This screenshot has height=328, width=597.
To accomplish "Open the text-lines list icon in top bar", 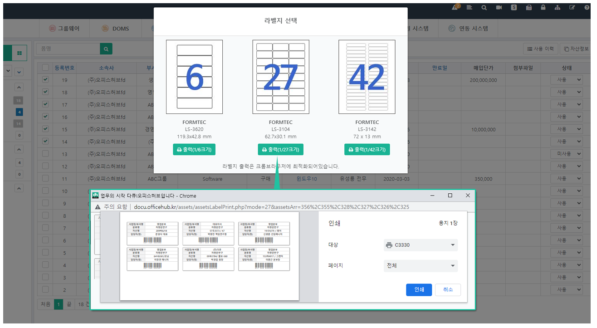I will point(470,7).
